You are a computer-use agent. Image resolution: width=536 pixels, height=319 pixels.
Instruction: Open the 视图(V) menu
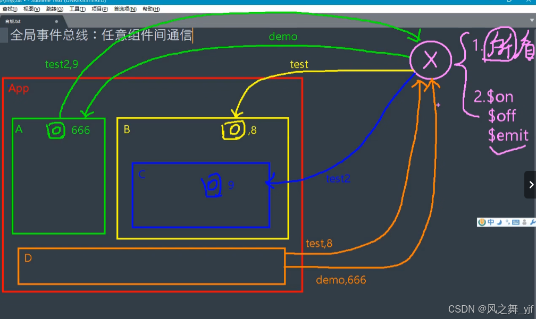(x=31, y=9)
